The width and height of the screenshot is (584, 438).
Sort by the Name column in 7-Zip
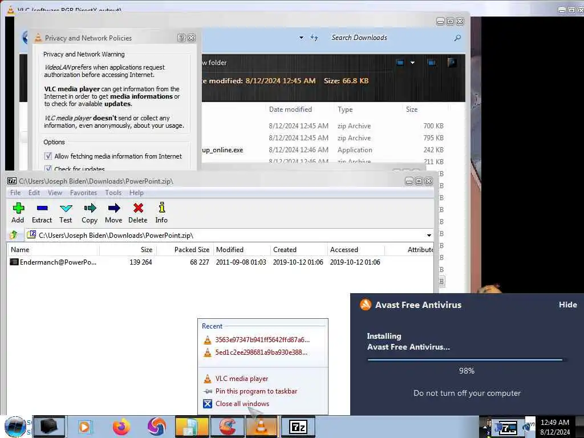(x=53, y=250)
